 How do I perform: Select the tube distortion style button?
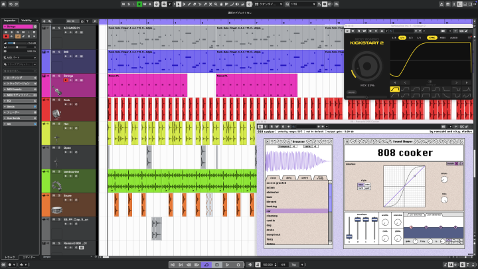click(x=360, y=185)
